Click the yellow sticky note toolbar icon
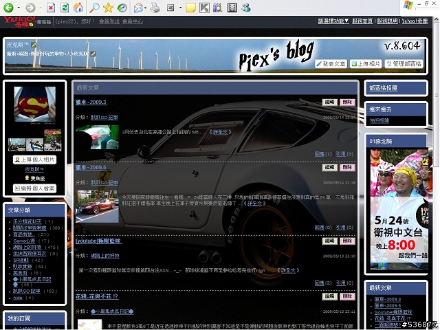This screenshot has width=440, height=330. pos(191,8)
